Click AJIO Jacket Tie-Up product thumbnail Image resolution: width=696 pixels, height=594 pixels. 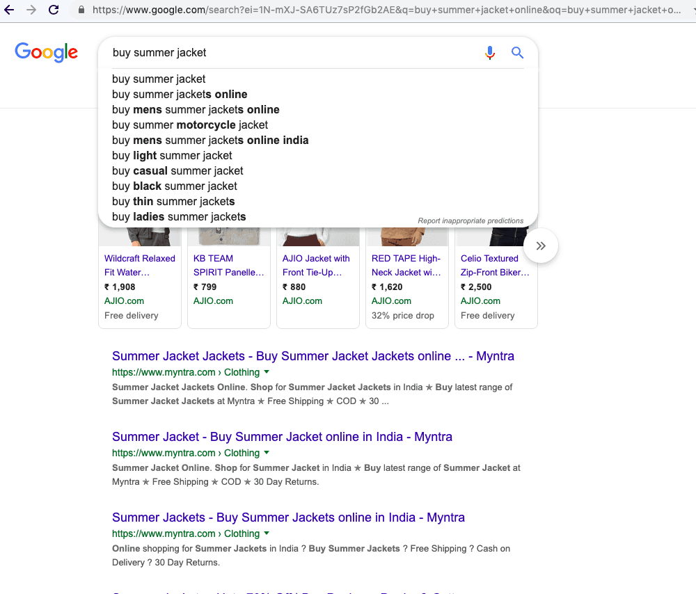(318, 236)
